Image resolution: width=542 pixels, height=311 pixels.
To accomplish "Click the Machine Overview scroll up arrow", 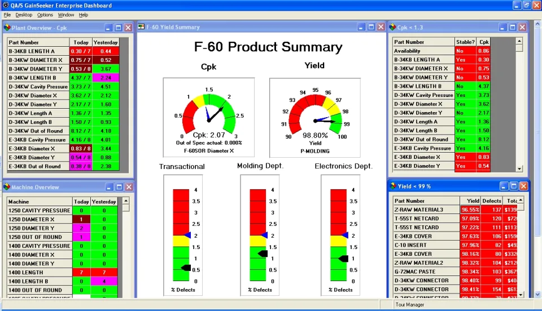I will pyautogui.click(x=126, y=201).
